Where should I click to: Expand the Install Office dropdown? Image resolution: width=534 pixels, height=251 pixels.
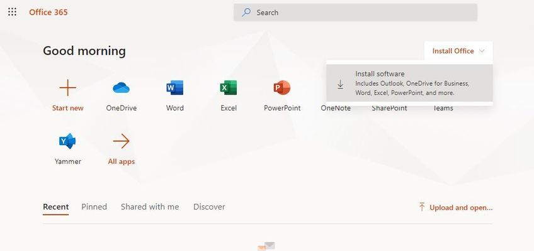[458, 51]
